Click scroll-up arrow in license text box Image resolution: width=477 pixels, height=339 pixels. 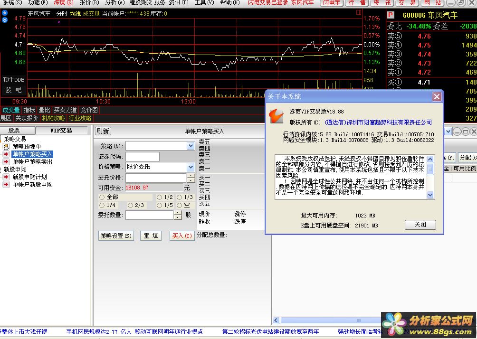point(430,159)
